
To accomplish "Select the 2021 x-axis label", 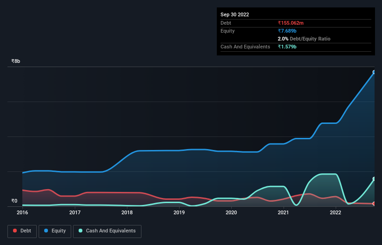I will [x=283, y=212].
